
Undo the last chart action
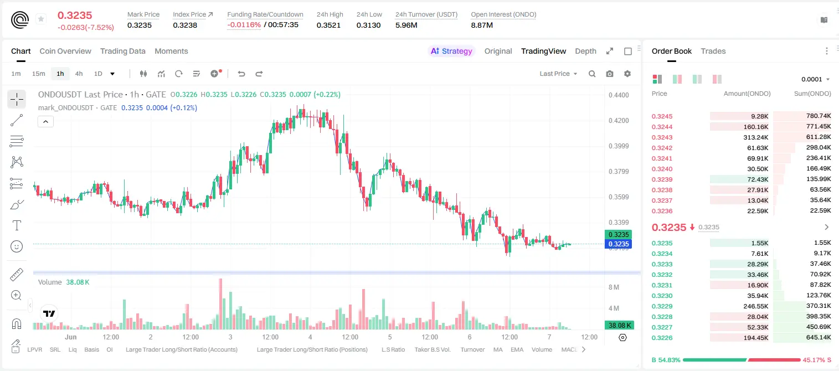pyautogui.click(x=241, y=74)
